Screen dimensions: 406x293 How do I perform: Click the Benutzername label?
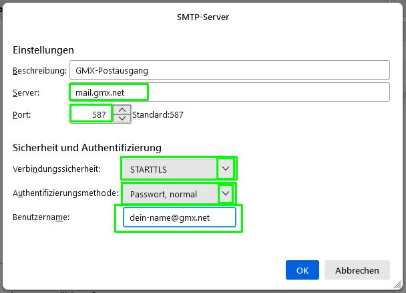point(41,217)
